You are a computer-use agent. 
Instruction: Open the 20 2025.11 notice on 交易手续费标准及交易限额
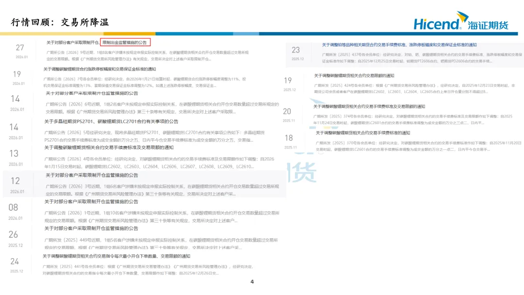pos(369,107)
